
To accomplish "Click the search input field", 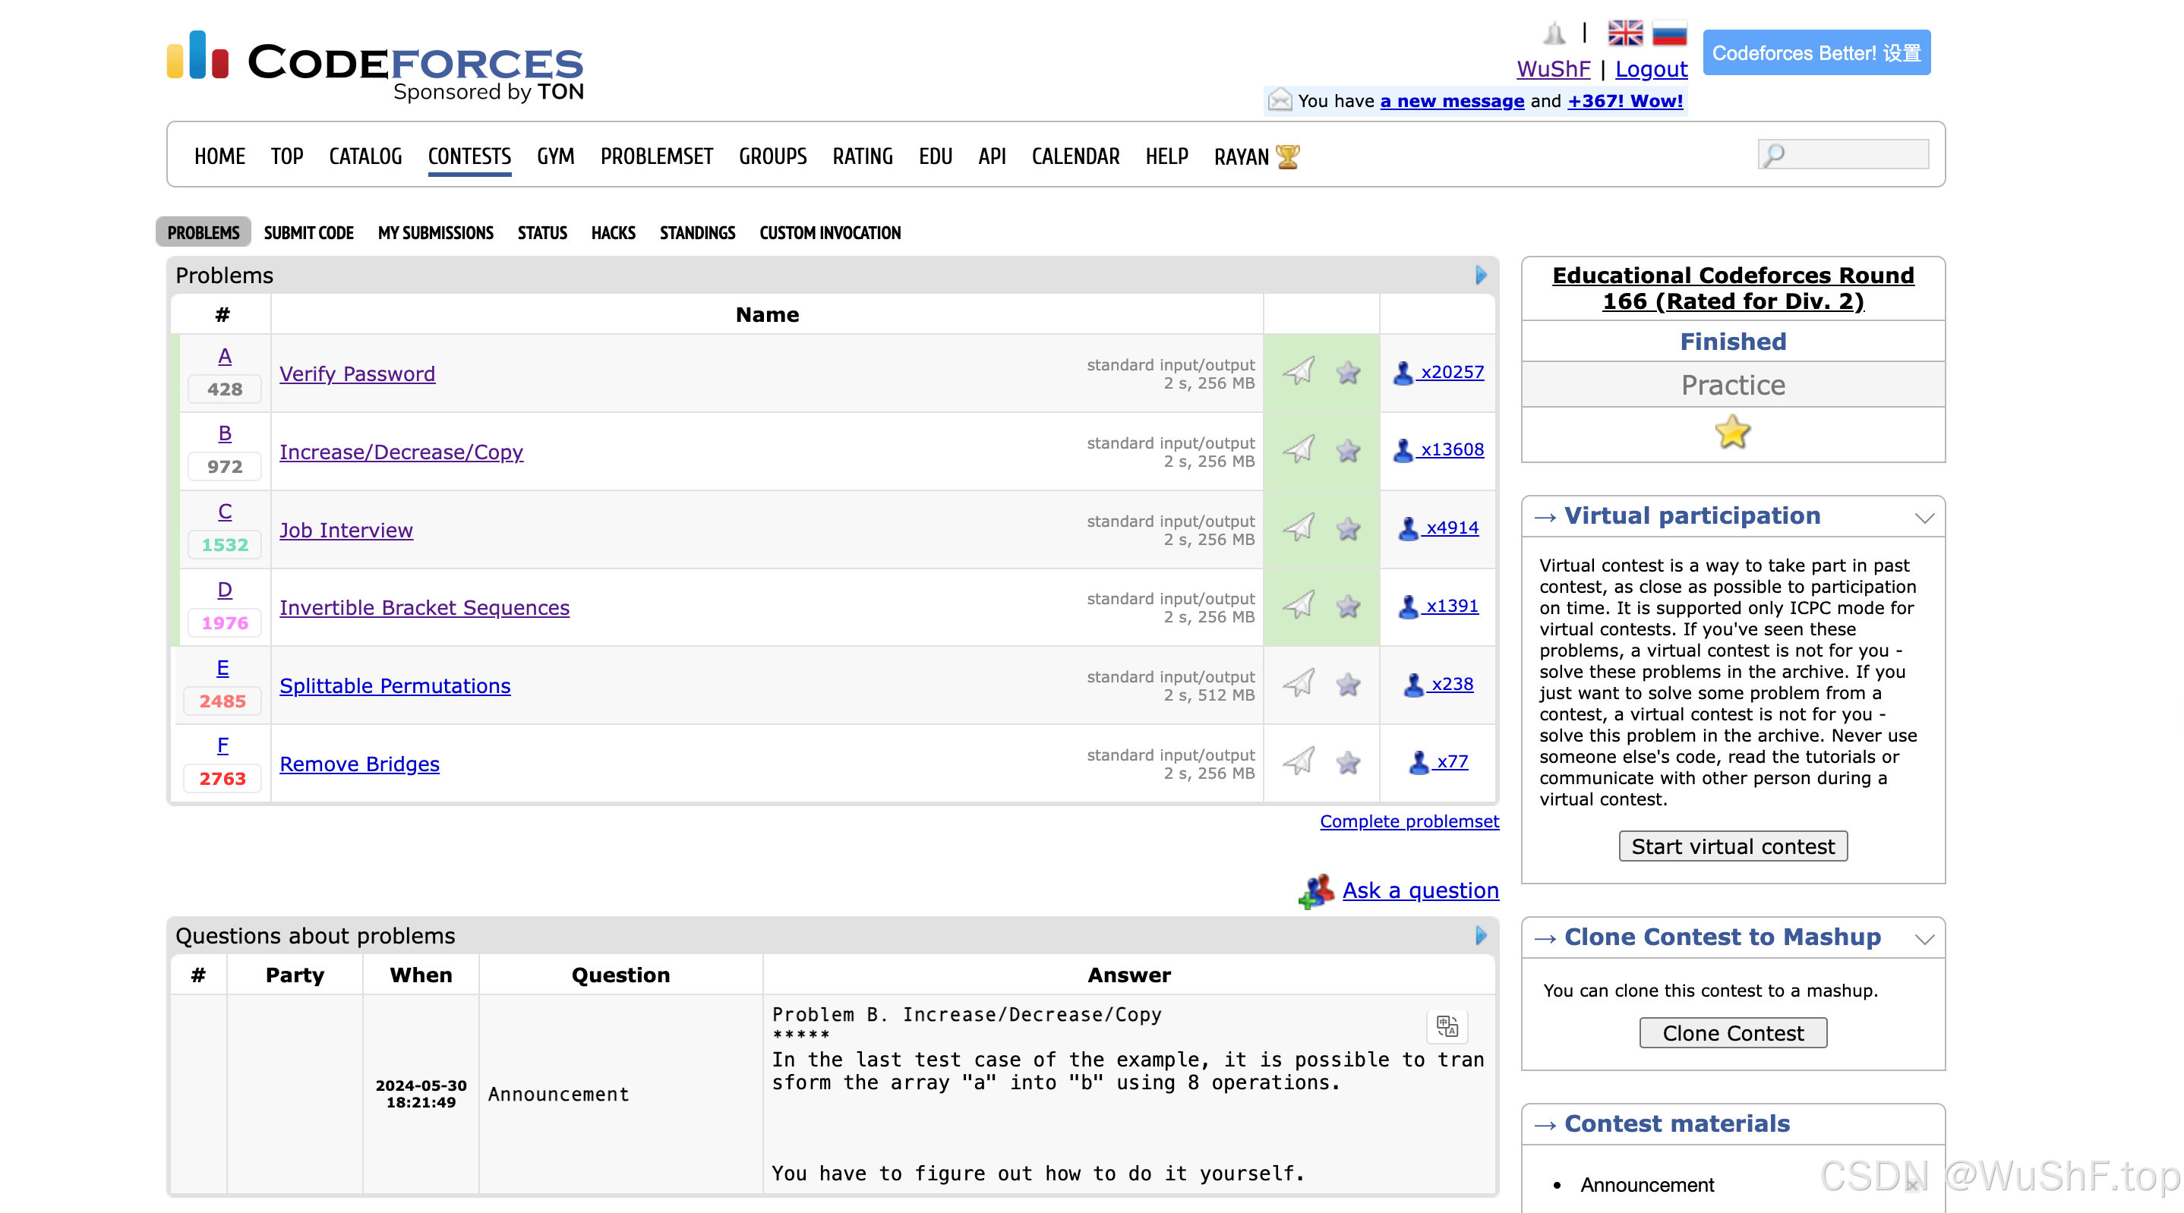I will 1843,154.
